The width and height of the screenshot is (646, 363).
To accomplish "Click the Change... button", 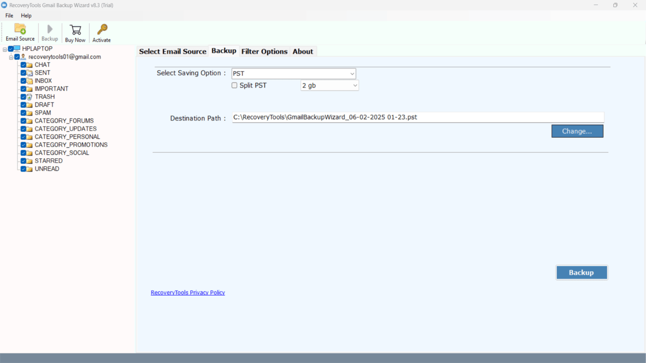I will (x=577, y=131).
